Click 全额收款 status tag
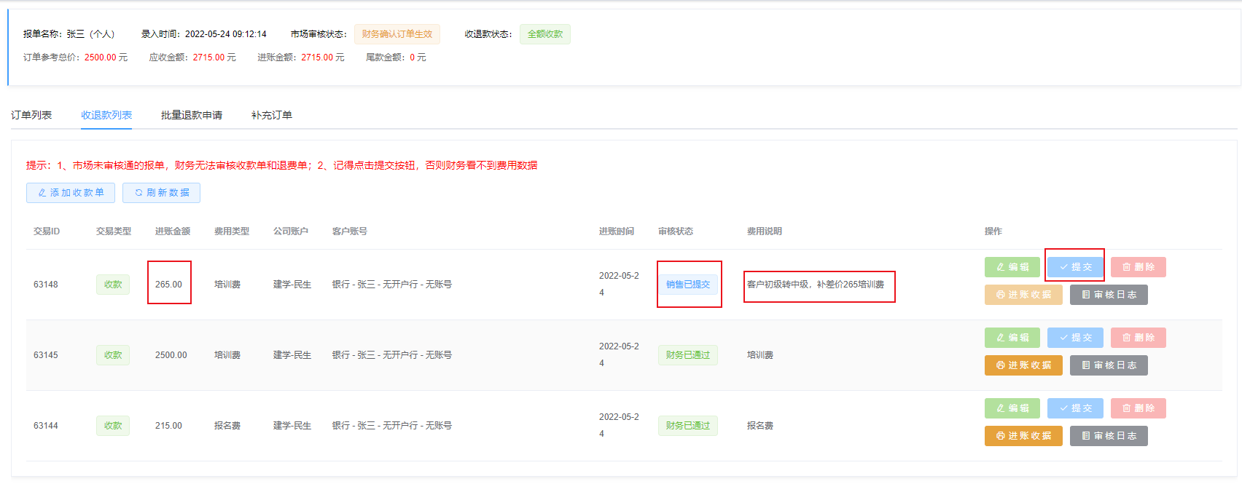Screen dimensions: 1242x484 pos(545,34)
